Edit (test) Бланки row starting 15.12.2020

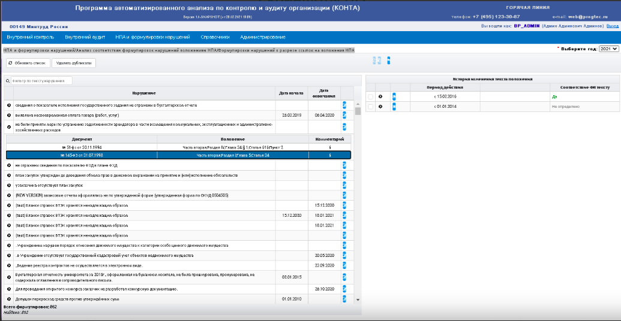[x=344, y=216]
